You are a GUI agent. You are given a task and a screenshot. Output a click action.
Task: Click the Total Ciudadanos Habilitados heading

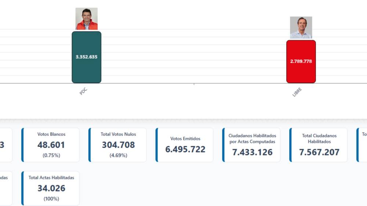click(319, 138)
